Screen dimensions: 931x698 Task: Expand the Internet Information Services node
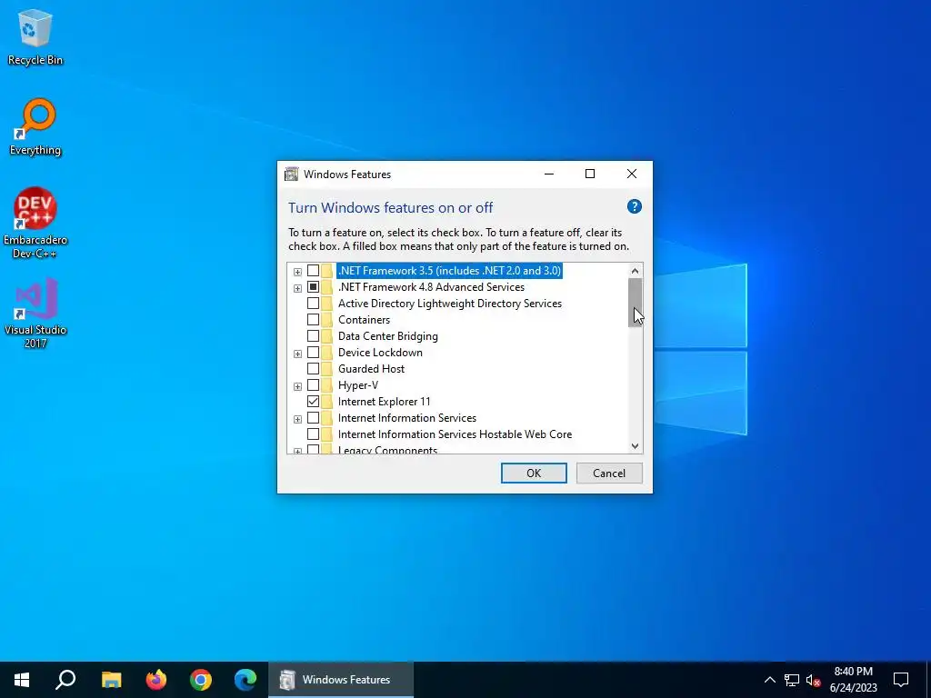(297, 419)
